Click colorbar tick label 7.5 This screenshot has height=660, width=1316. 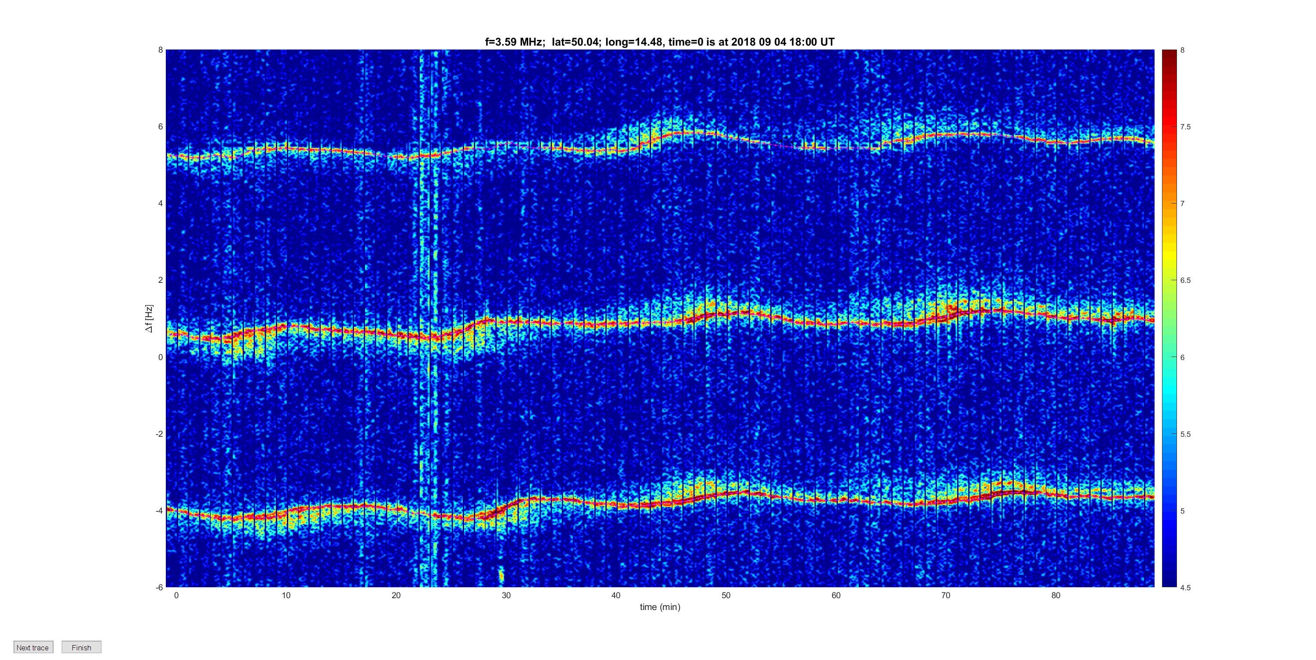point(1185,127)
